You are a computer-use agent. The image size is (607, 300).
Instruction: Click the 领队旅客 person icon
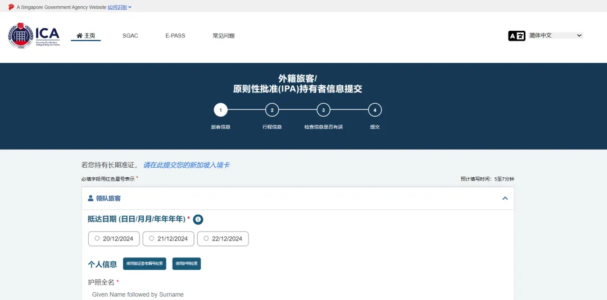point(90,198)
